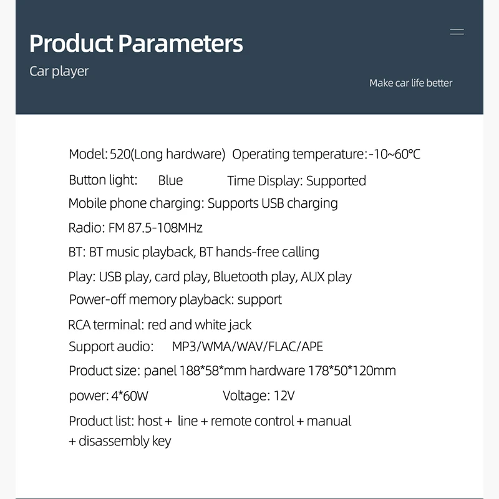Click the Car player subtitle
This screenshot has height=499, width=499.
[x=59, y=71]
